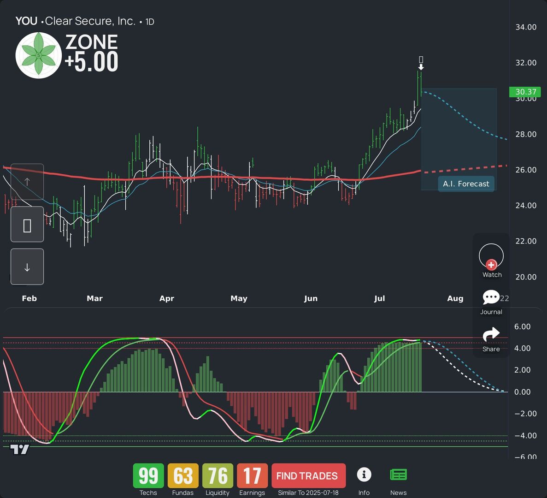Click the 30.37 current price tag
The width and height of the screenshot is (547, 498).
point(525,92)
